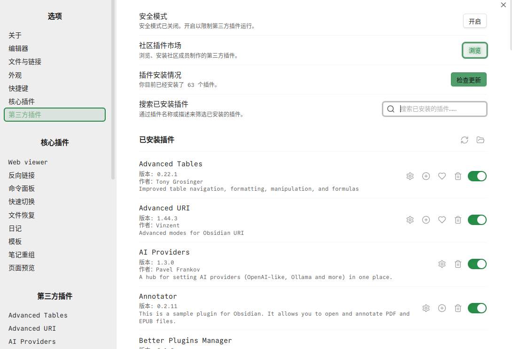This screenshot has height=349, width=512.
Task: Click the trash icon for Advanced URI
Action: [458, 220]
